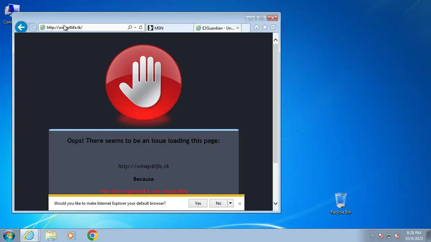Click the vertical scrollbar thumb
Viewport: 431px width, 242px height.
[x=275, y=104]
